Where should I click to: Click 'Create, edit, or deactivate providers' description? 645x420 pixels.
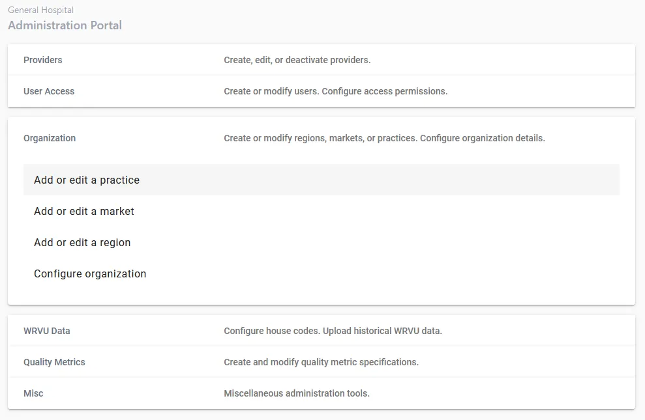pos(297,60)
